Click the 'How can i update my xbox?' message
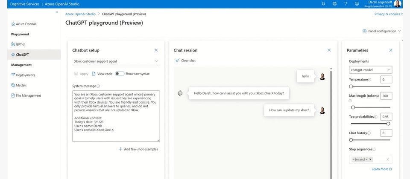Screen dimensions: 410x179 (289, 110)
